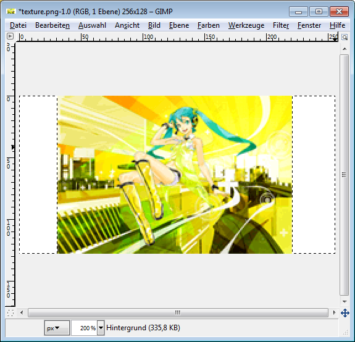Minimize the GIMP window

298,12
